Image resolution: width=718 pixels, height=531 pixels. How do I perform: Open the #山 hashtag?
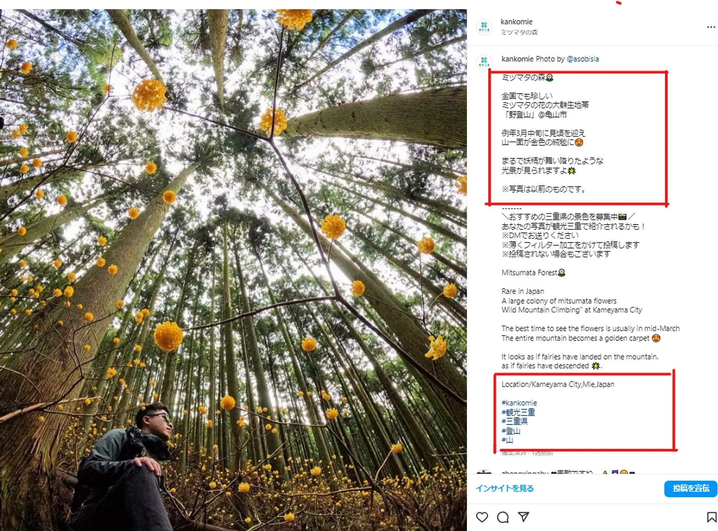(x=507, y=440)
